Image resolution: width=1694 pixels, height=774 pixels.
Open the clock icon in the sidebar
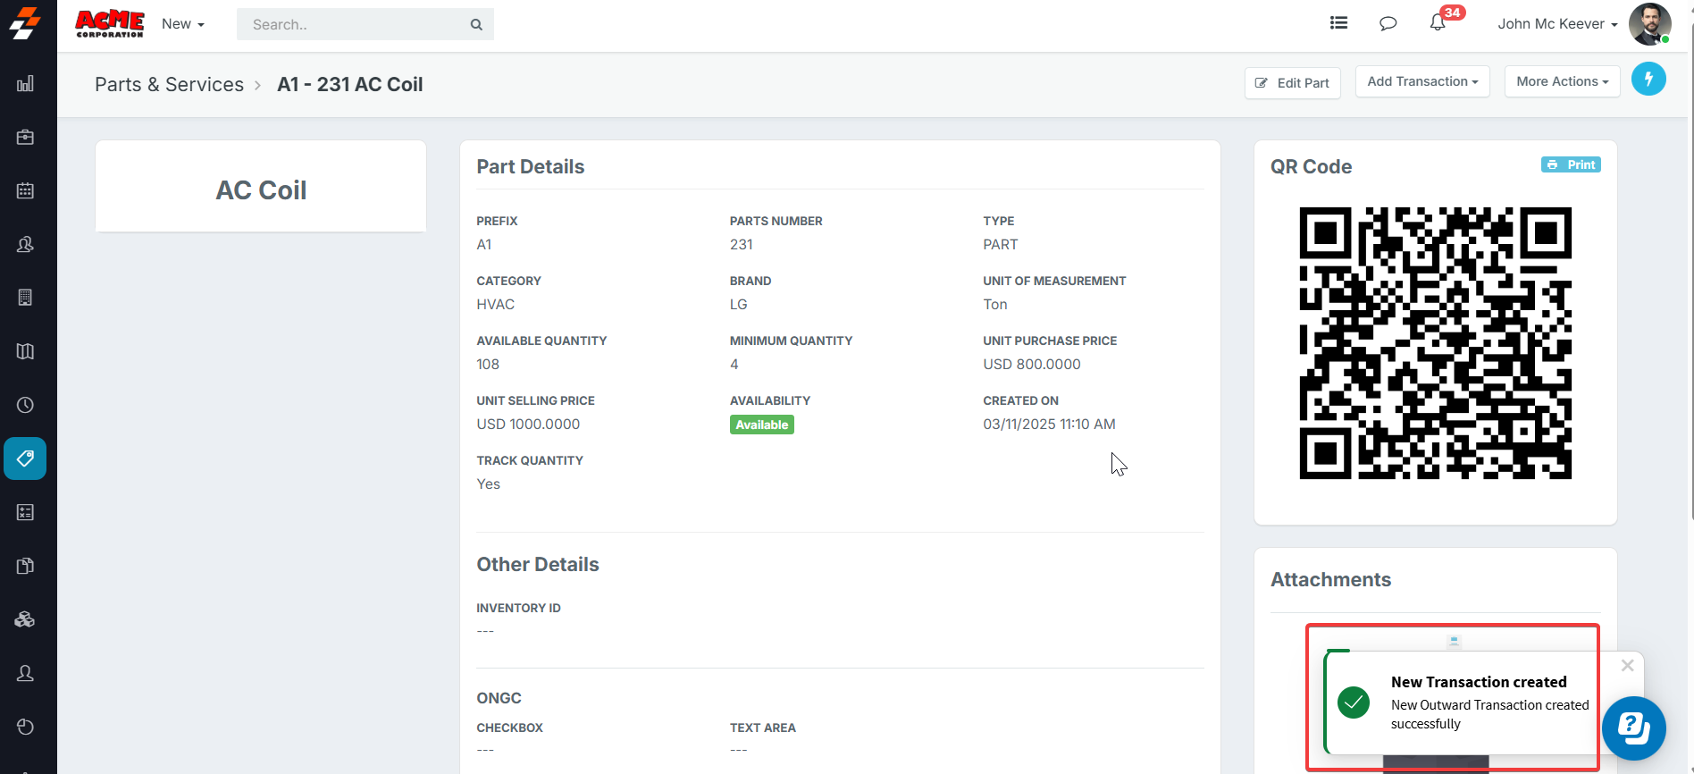(x=25, y=405)
